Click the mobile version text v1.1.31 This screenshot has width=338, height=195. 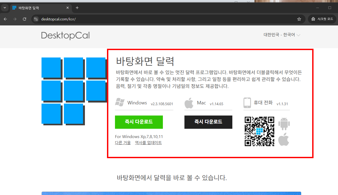click(x=282, y=104)
